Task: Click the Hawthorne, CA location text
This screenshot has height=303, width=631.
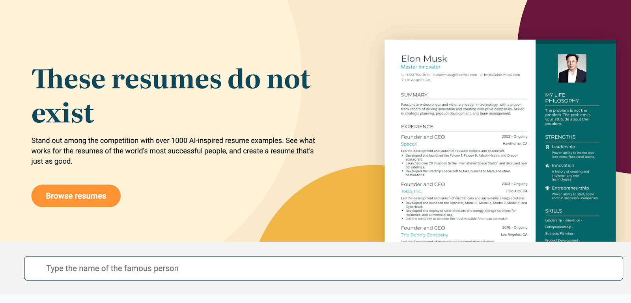Action: tap(515, 144)
